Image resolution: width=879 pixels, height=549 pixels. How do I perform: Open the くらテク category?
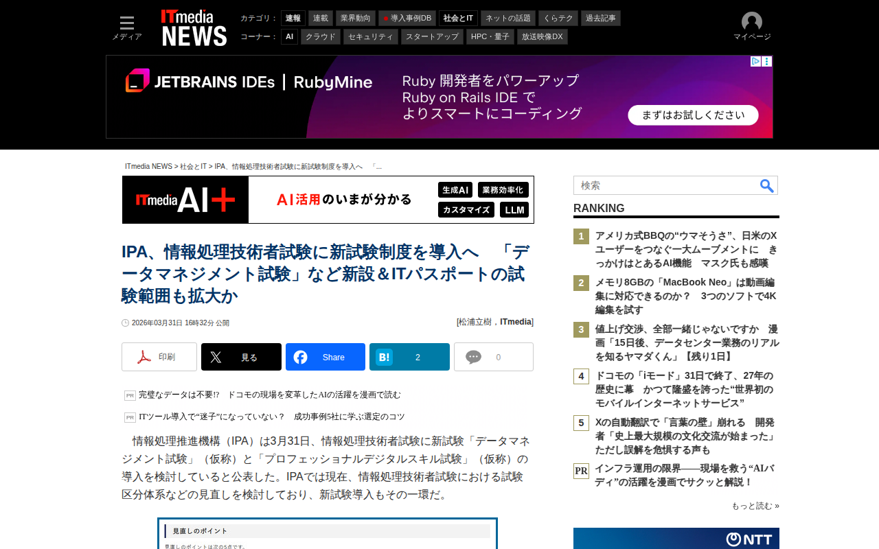point(558,18)
